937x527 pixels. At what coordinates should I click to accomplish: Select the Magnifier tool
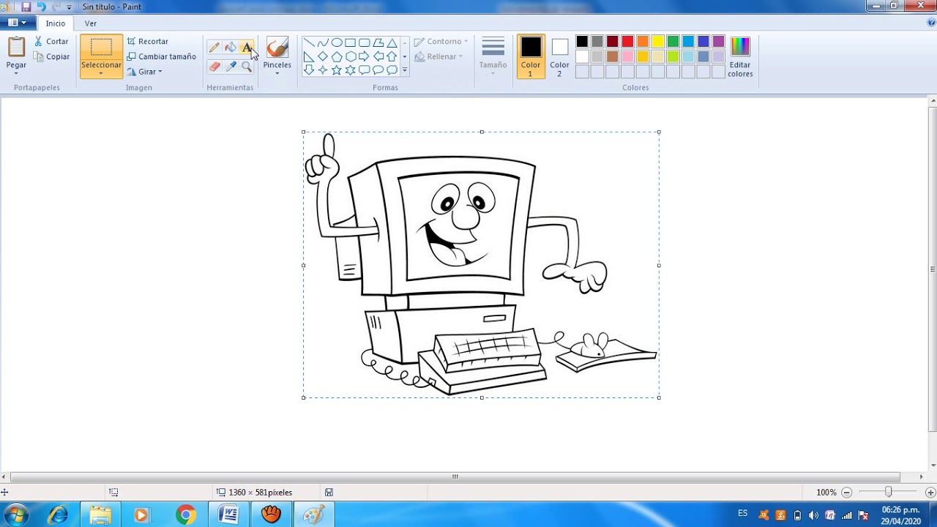pos(247,67)
